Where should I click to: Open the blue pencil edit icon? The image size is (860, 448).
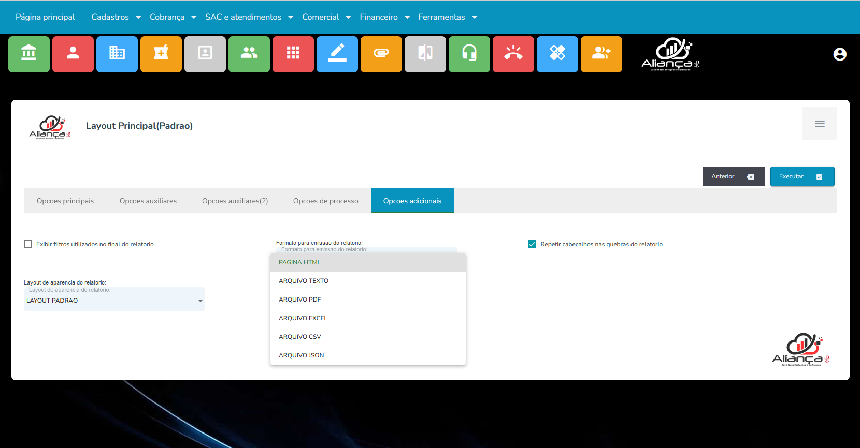337,54
